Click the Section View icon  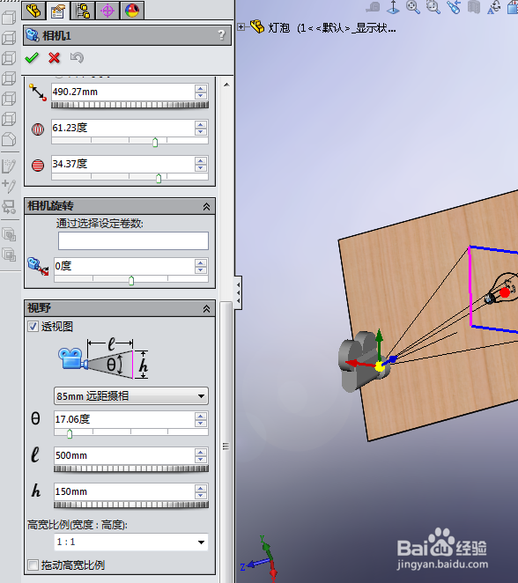(474, 7)
